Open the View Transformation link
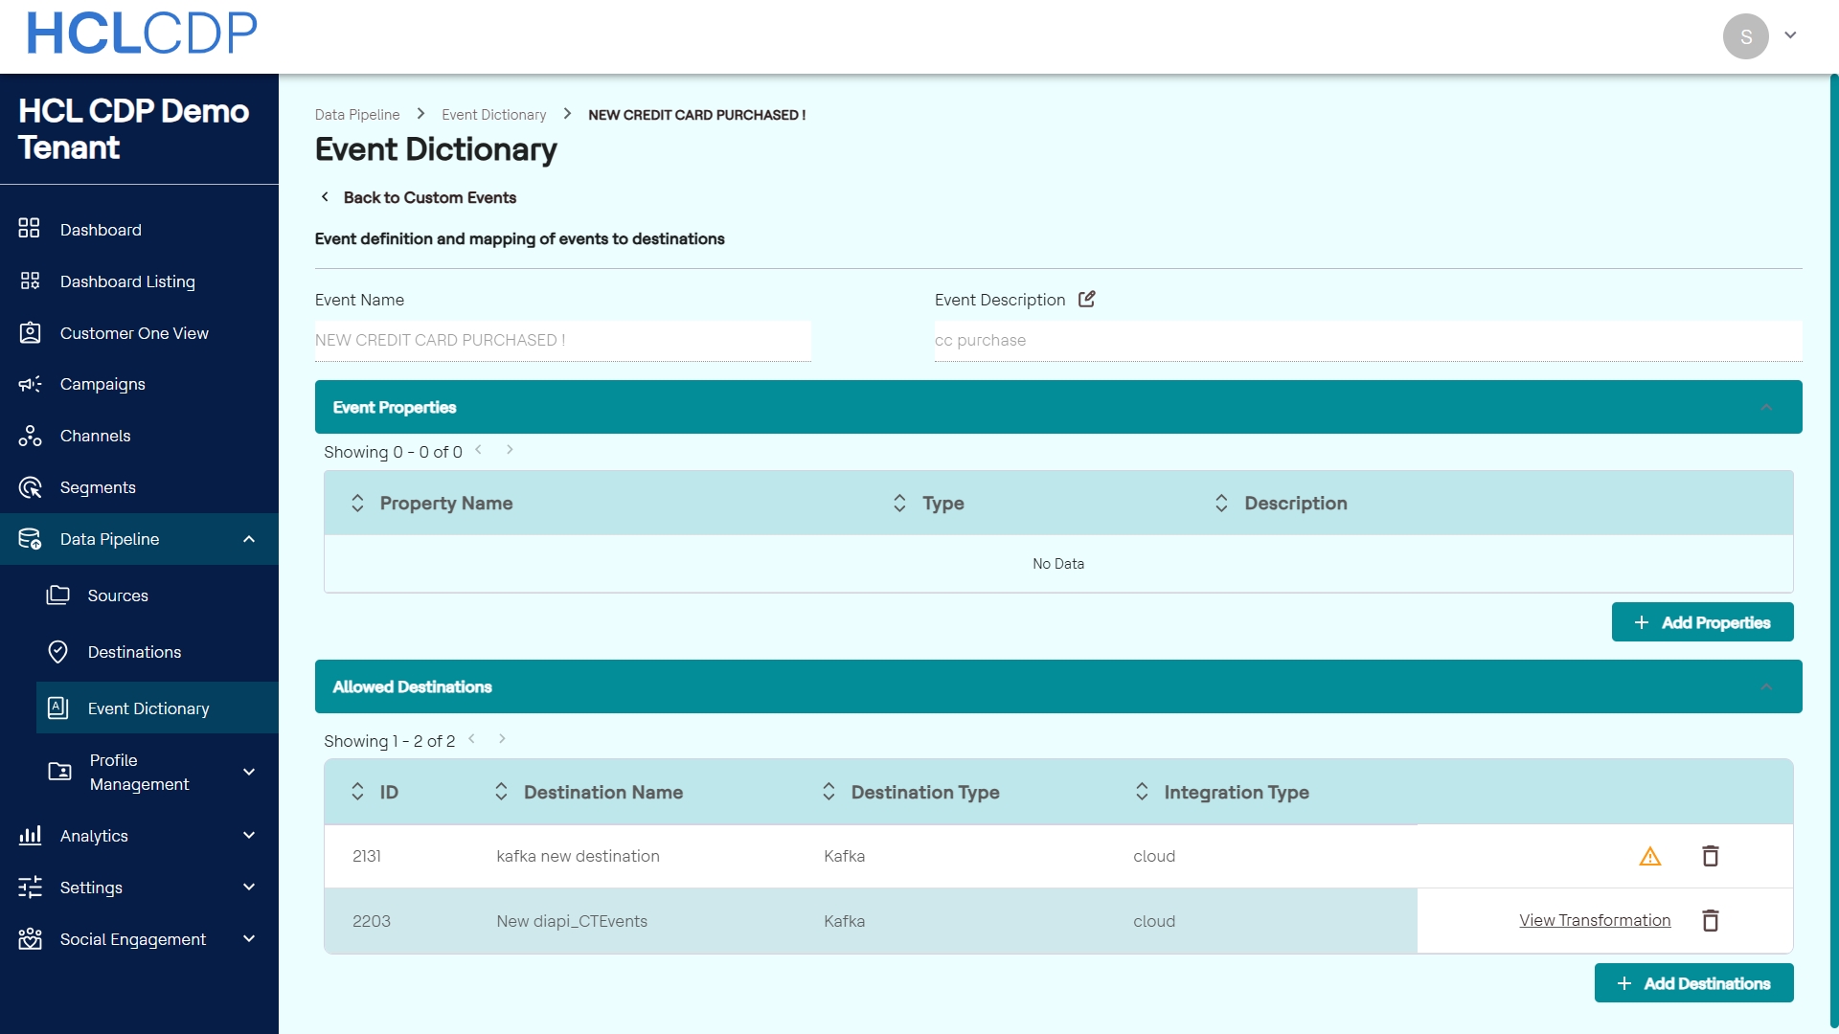The image size is (1839, 1034). (x=1594, y=920)
